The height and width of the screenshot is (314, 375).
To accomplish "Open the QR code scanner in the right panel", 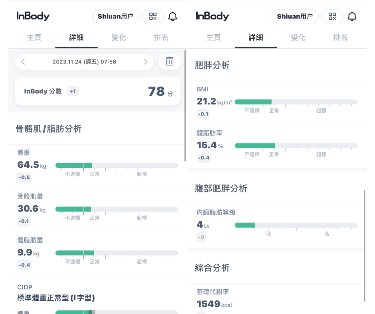I will tap(332, 16).
